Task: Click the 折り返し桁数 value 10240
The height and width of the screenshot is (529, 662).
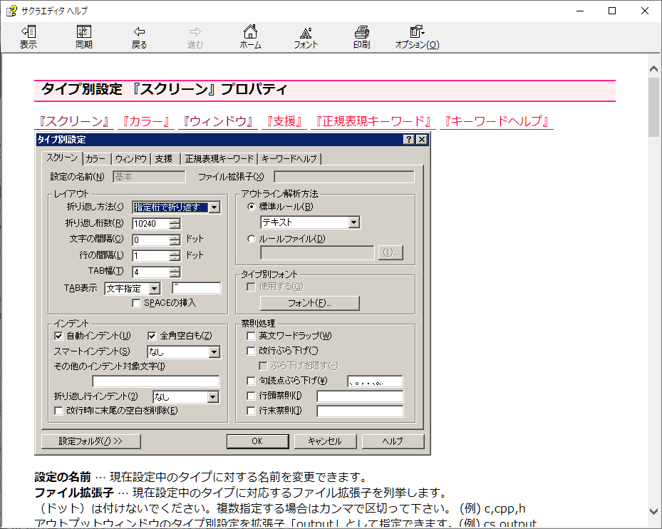Action: (x=145, y=224)
